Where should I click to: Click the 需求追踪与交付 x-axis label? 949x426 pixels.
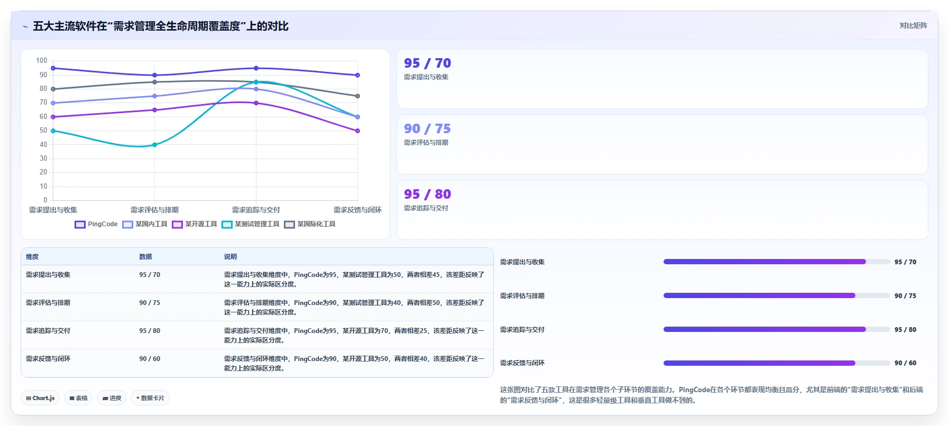[x=256, y=210]
